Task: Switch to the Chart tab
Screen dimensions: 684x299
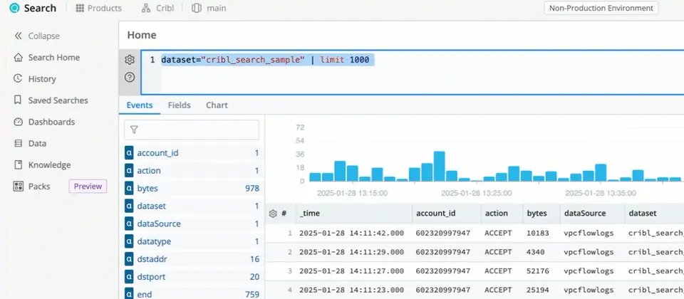Action: [x=217, y=105]
